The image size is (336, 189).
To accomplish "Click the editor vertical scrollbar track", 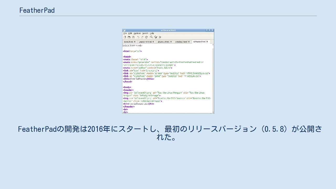I will tap(213, 78).
